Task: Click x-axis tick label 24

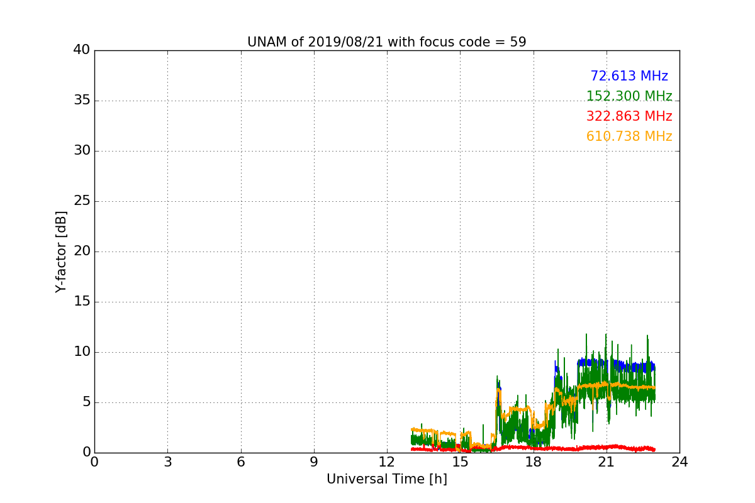Action: click(x=679, y=462)
